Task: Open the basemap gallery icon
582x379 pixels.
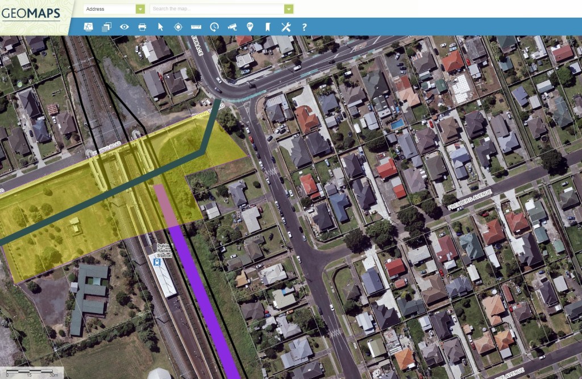Action: [x=88, y=27]
